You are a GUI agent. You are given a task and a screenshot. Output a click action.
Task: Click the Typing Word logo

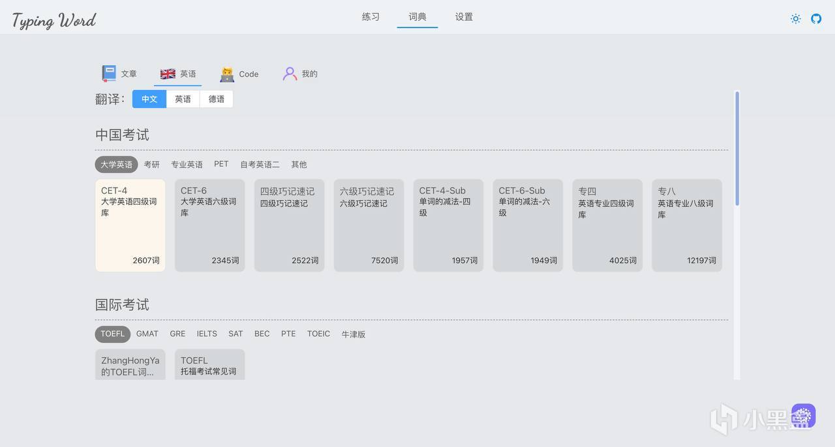point(54,20)
